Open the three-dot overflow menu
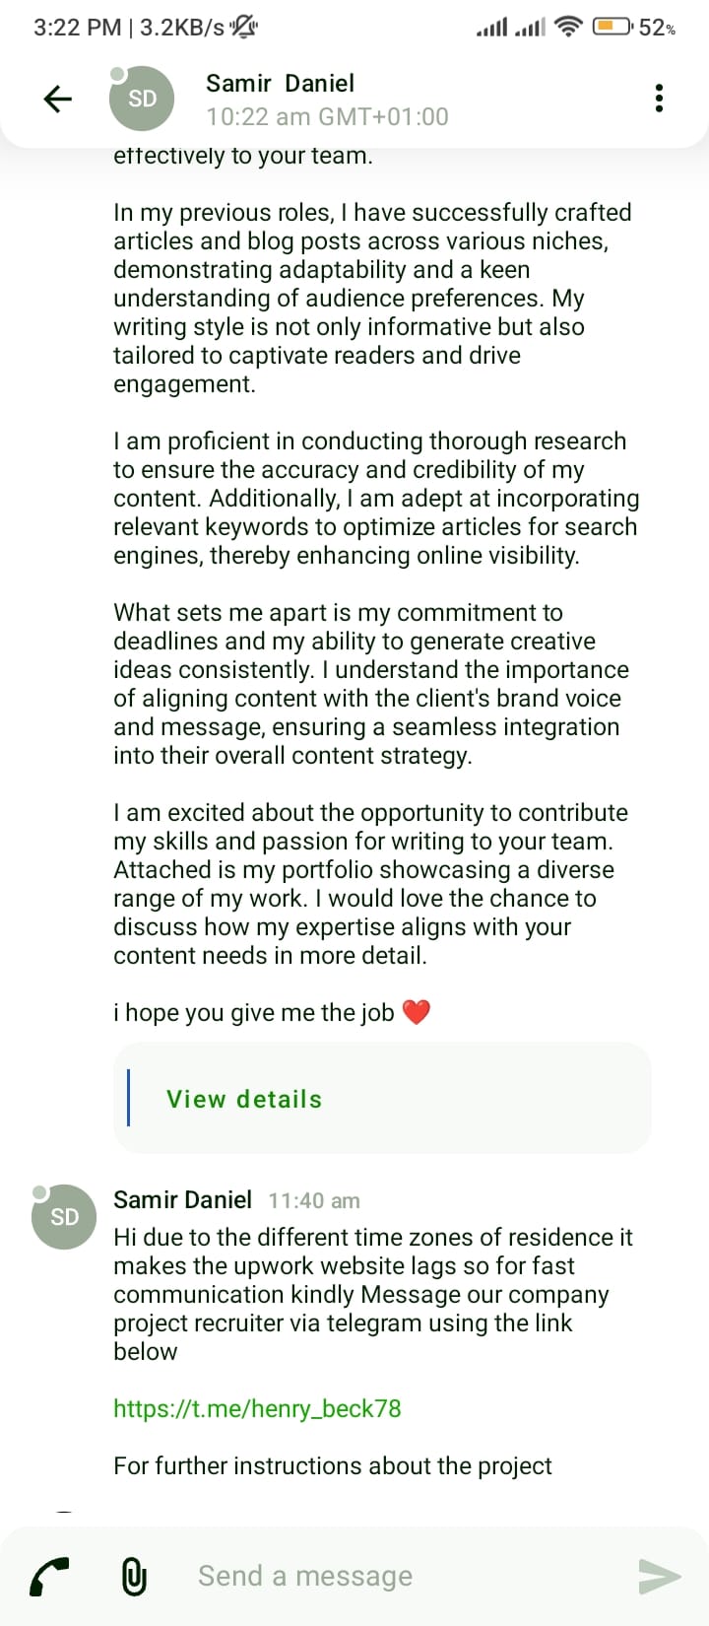This screenshot has width=709, height=1626. point(659,99)
